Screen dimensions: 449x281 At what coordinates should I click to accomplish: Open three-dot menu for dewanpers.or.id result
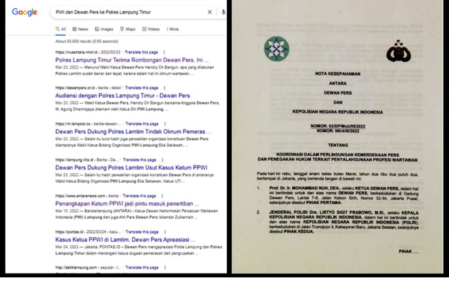pyautogui.click(x=164, y=88)
